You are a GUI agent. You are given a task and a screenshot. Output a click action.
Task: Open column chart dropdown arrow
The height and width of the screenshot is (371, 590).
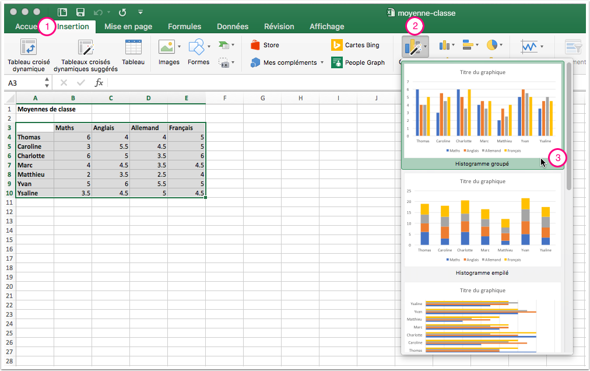(454, 45)
